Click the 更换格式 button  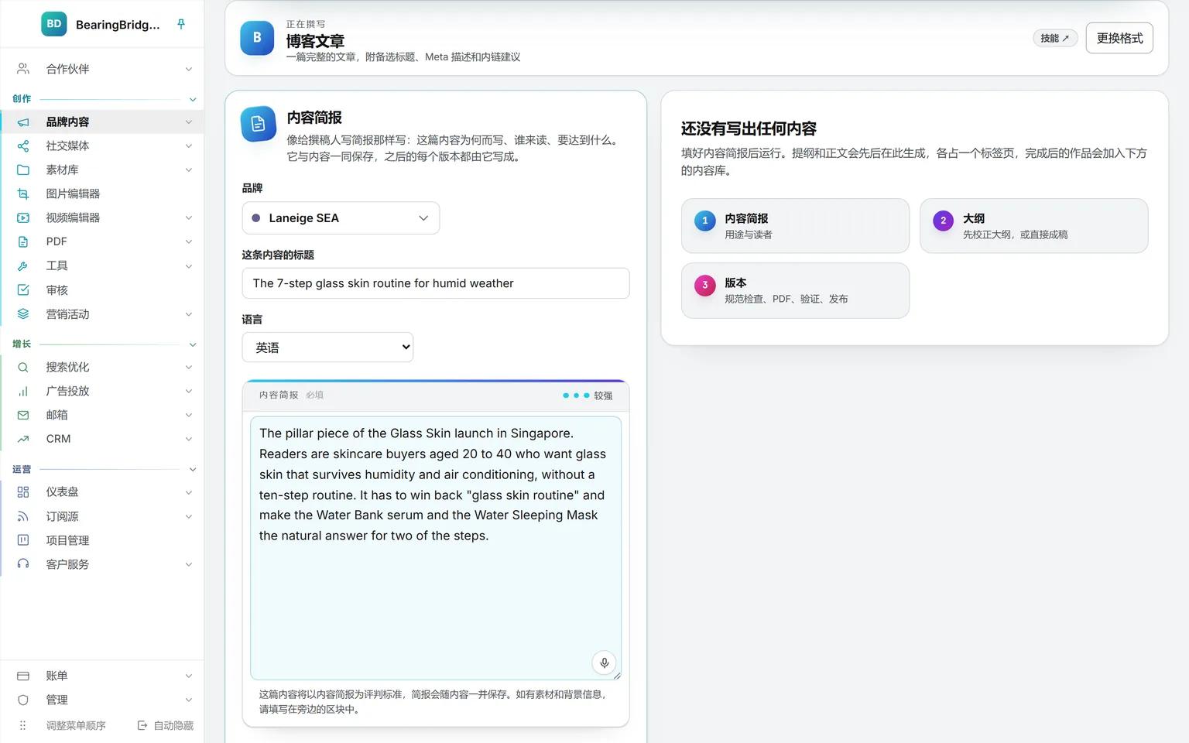pyautogui.click(x=1119, y=38)
